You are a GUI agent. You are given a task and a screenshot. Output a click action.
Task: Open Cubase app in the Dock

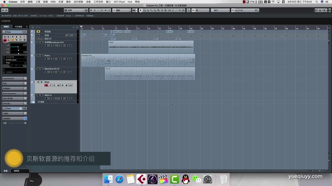point(141,179)
